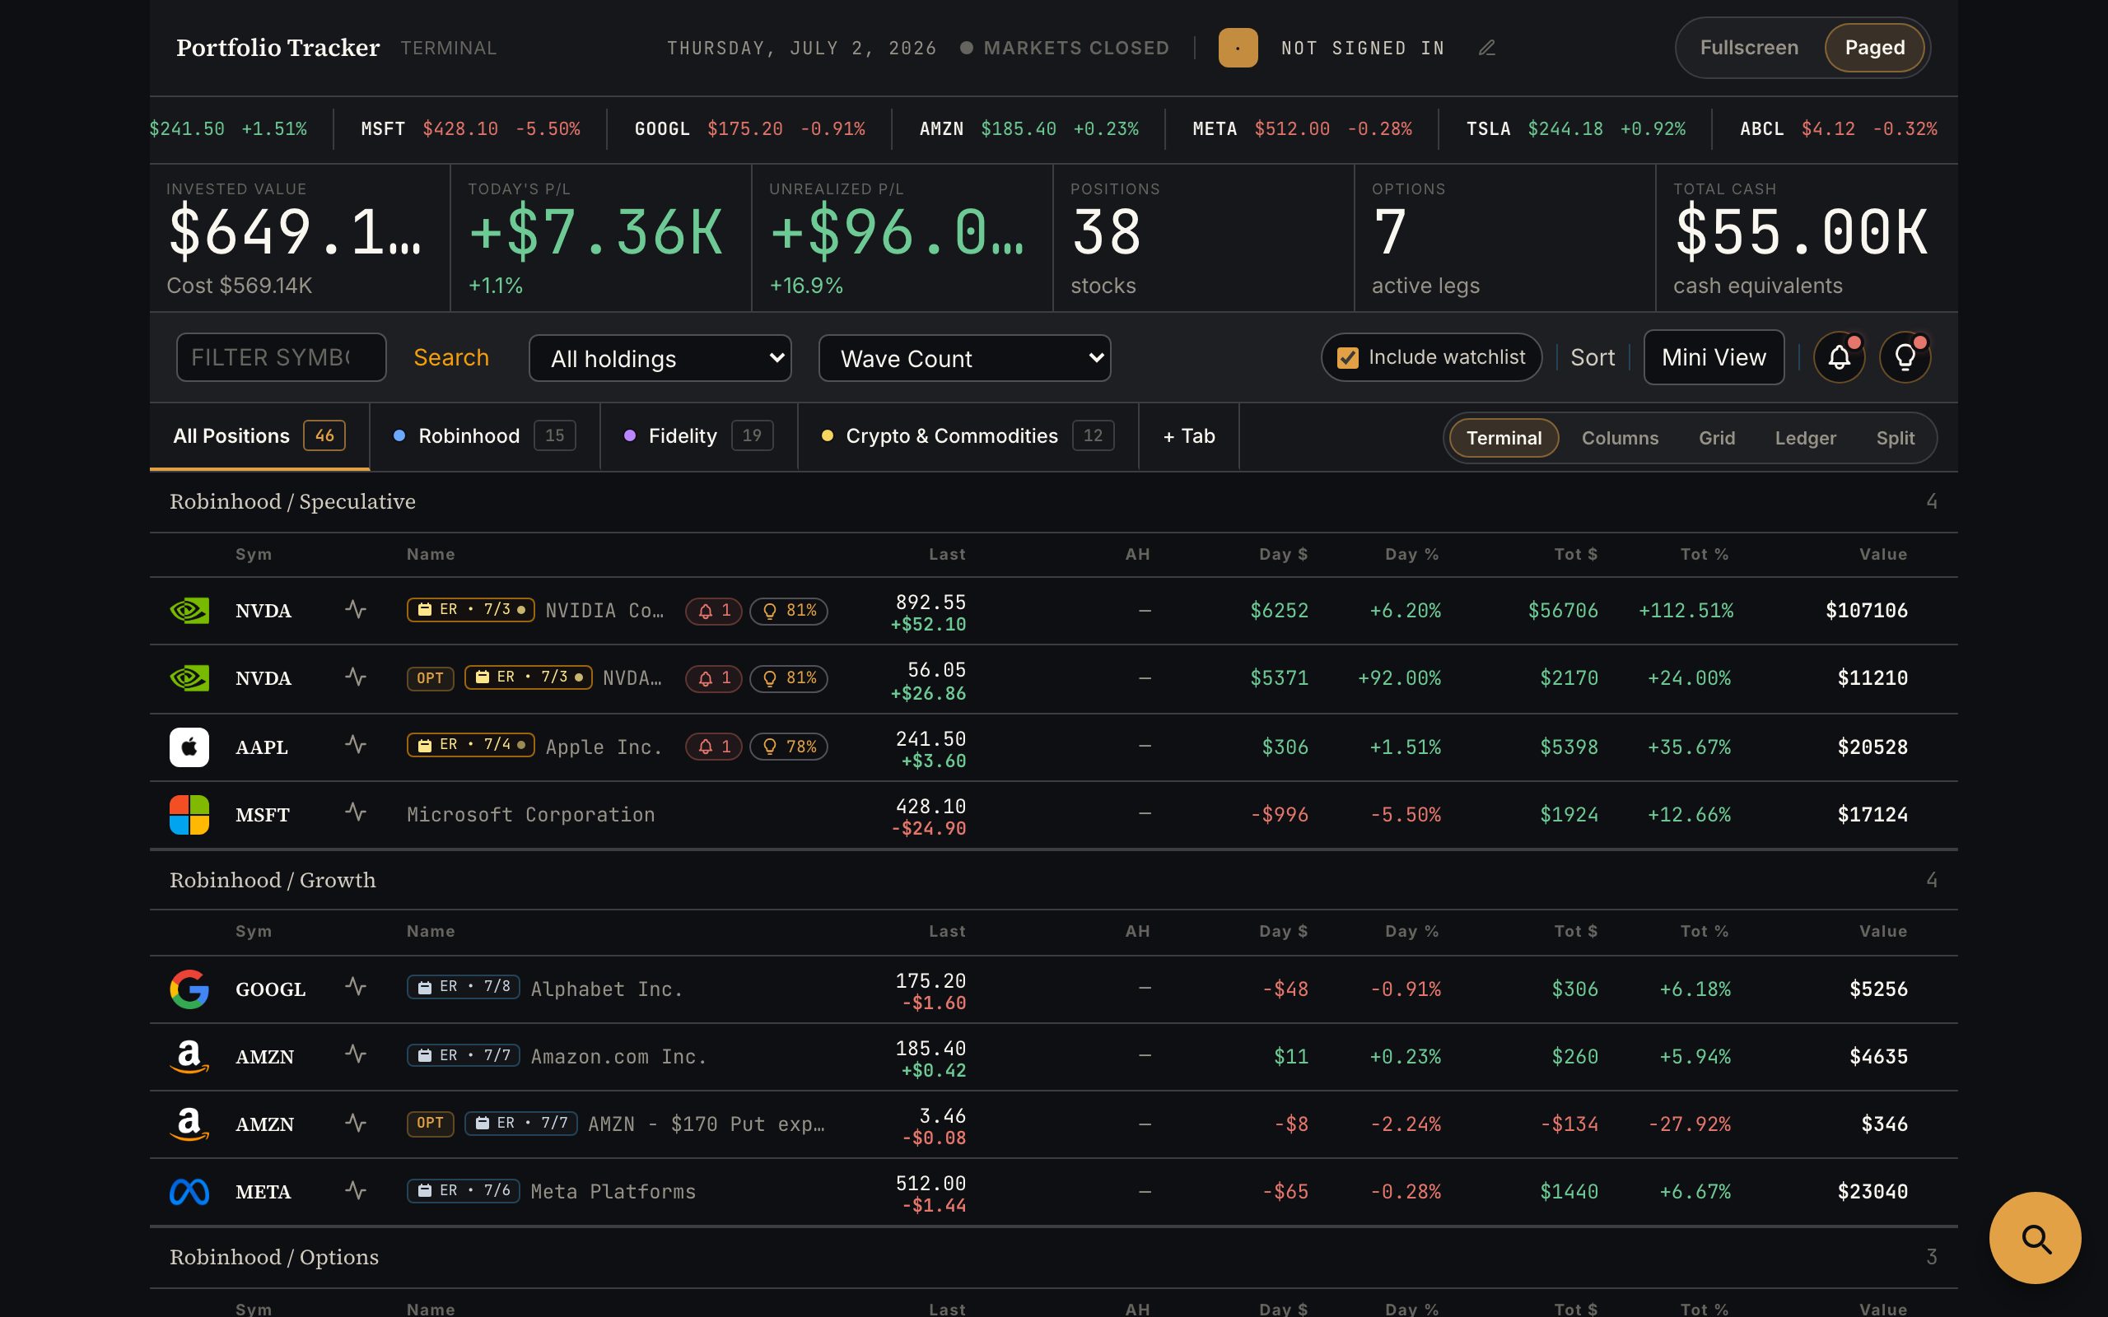Open the chart pulse icon for MSFT
The height and width of the screenshot is (1317, 2108).
pos(356,812)
